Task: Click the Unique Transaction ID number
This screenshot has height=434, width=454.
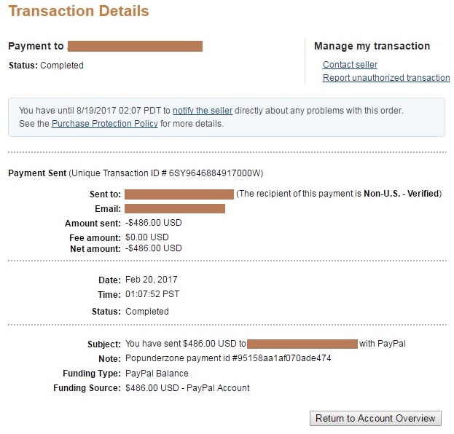Action: 214,173
